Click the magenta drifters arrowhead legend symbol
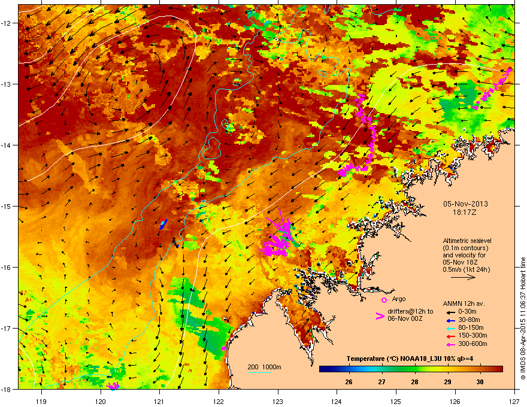The width and height of the screenshot is (527, 407). pos(380,316)
